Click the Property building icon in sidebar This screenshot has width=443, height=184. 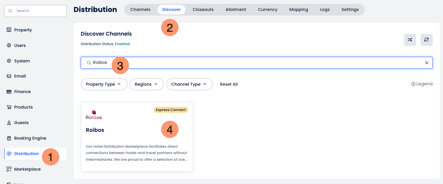[x=9, y=30]
